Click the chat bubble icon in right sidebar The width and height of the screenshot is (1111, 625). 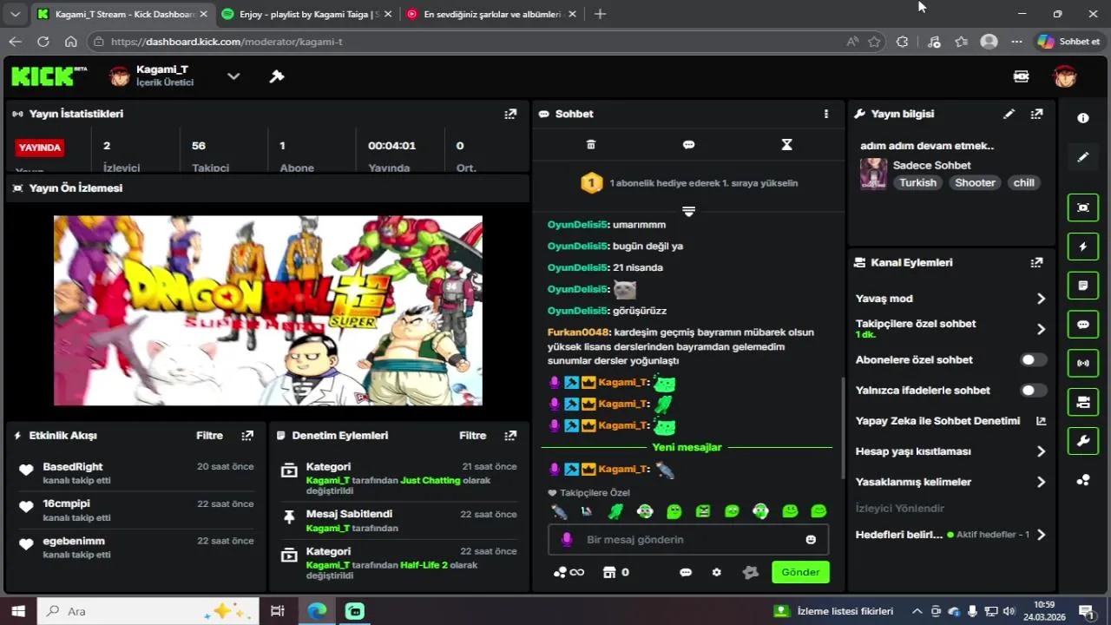click(1083, 325)
